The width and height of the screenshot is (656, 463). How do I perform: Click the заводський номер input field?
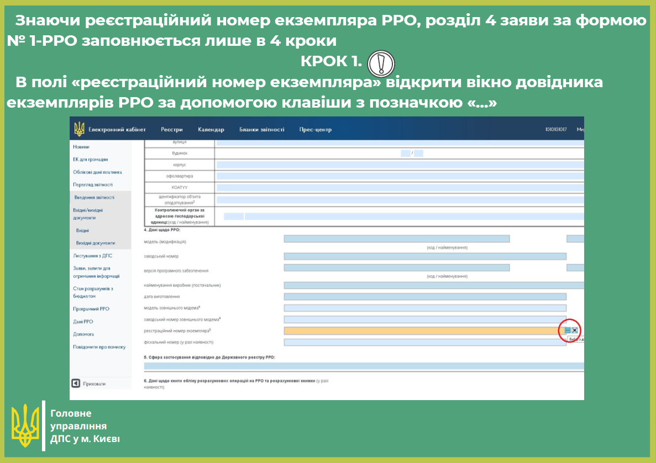[425, 256]
